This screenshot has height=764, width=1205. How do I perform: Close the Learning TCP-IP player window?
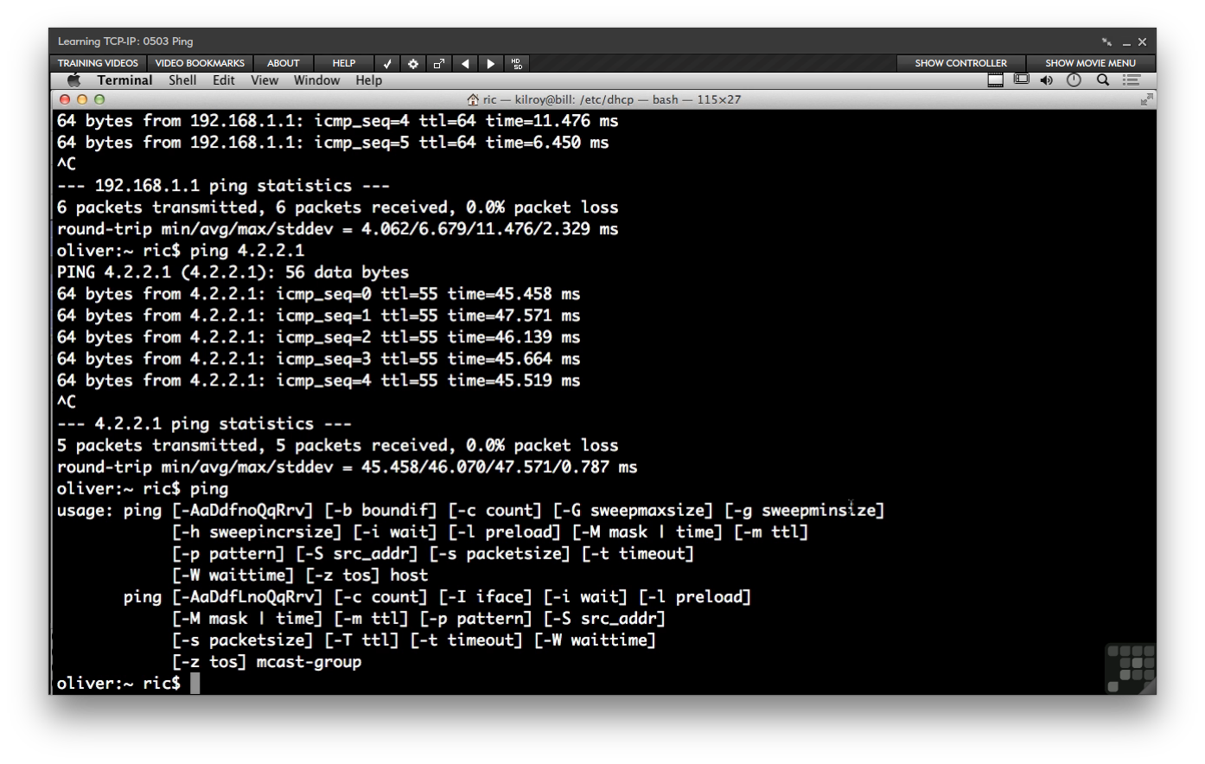1142,41
